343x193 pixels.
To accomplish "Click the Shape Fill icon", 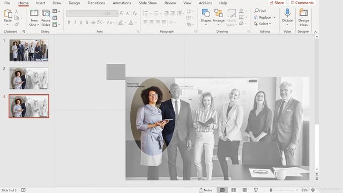I will click(x=241, y=11).
